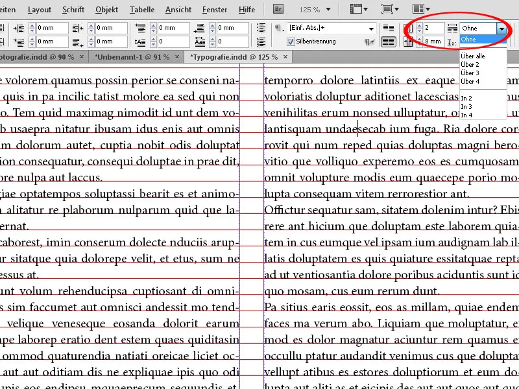The height and width of the screenshot is (389, 519).
Task: Expand the view options dropdown arrow
Action: point(365,10)
